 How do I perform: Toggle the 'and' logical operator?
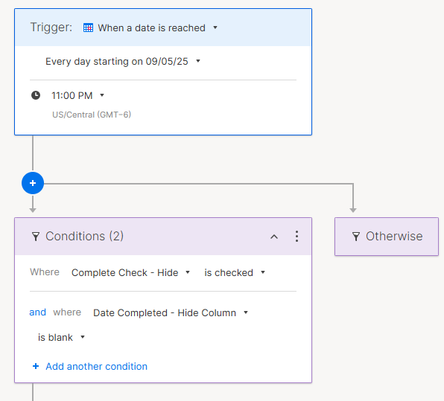tap(38, 312)
